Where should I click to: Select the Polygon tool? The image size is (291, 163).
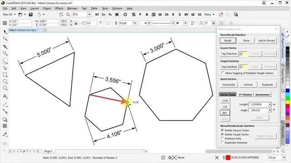[5, 88]
